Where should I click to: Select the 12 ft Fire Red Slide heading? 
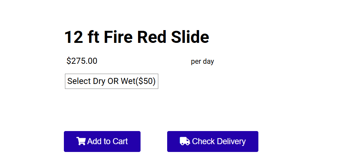tap(137, 37)
